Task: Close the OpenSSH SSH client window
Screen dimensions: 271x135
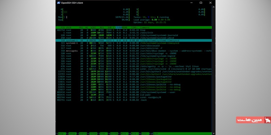Action: (x=210, y=3)
